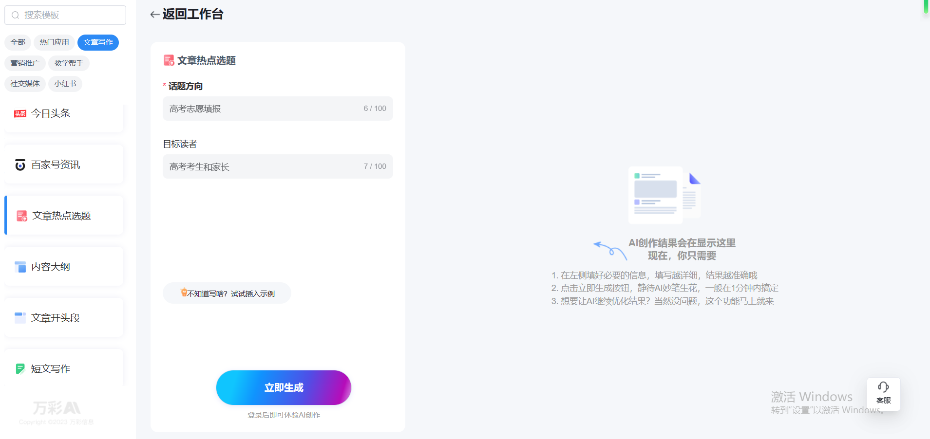Click the 话题方向 input field
The image size is (930, 439).
263,109
